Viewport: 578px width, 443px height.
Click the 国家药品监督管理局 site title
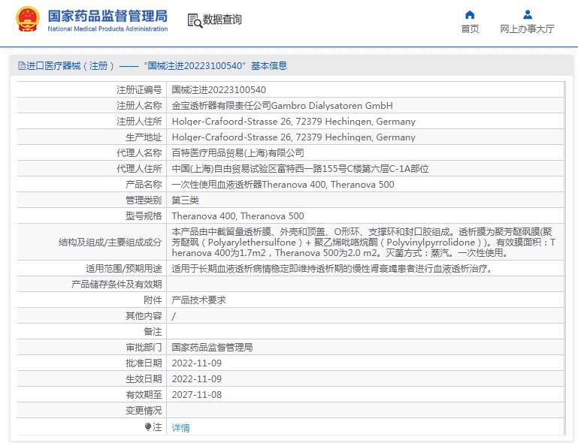coord(107,16)
